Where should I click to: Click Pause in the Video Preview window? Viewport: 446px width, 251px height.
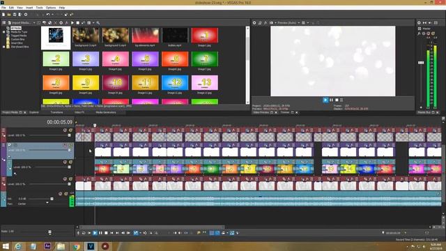[331, 100]
